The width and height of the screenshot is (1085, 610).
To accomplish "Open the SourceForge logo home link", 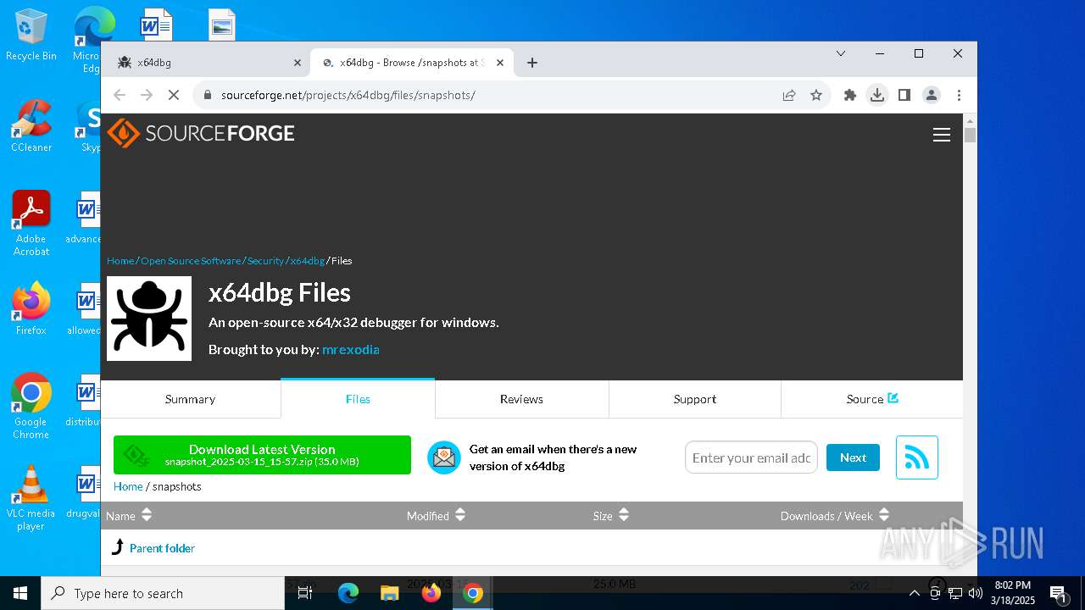I will pyautogui.click(x=201, y=133).
